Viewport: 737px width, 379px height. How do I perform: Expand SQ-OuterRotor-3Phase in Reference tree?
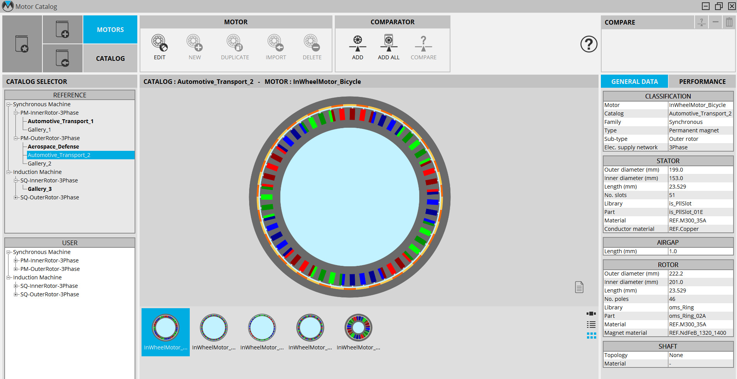[16, 197]
